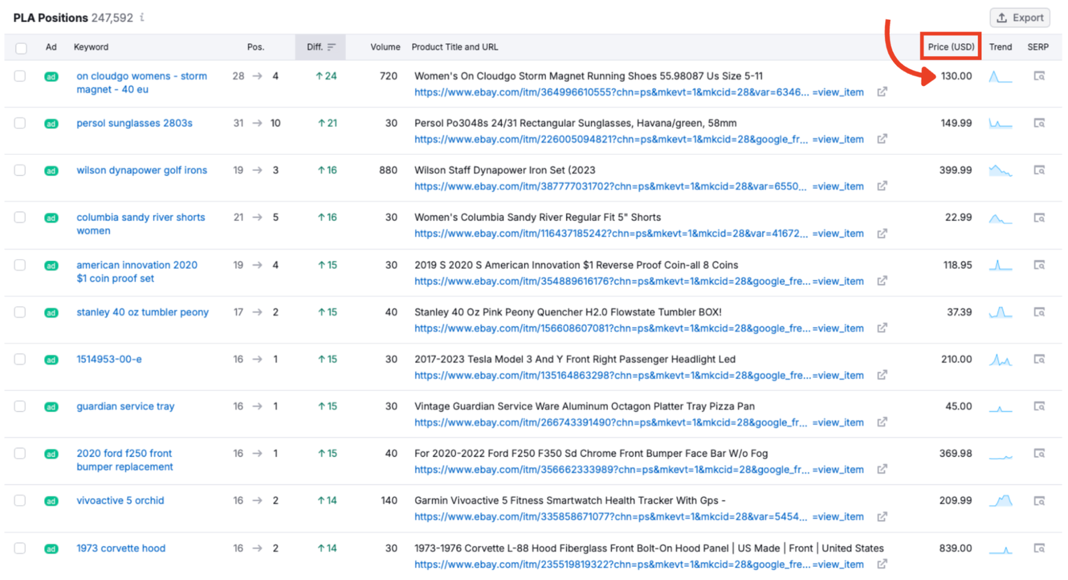1068x580 pixels.
Task: Open SERP snapshot for on cloudgo womens row
Action: coord(1039,76)
